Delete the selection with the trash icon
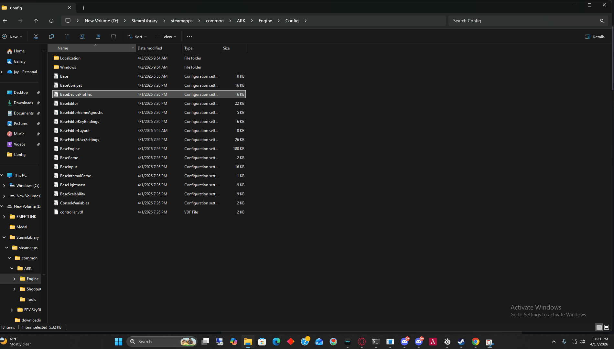Image resolution: width=614 pixels, height=349 pixels. pyautogui.click(x=113, y=37)
